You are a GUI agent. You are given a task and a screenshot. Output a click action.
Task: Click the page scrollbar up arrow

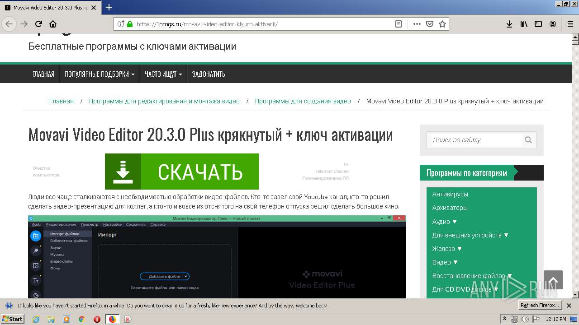pos(575,37)
